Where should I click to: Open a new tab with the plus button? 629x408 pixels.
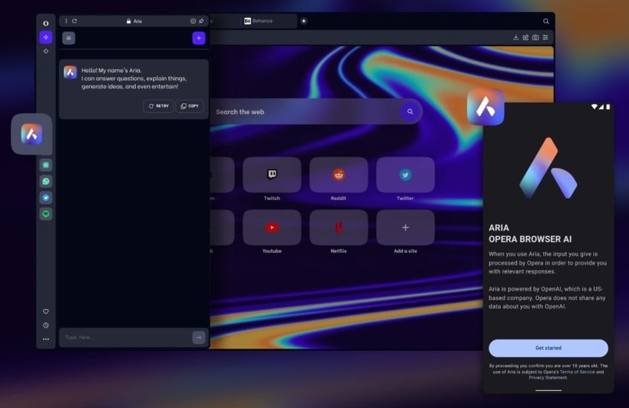coord(304,21)
